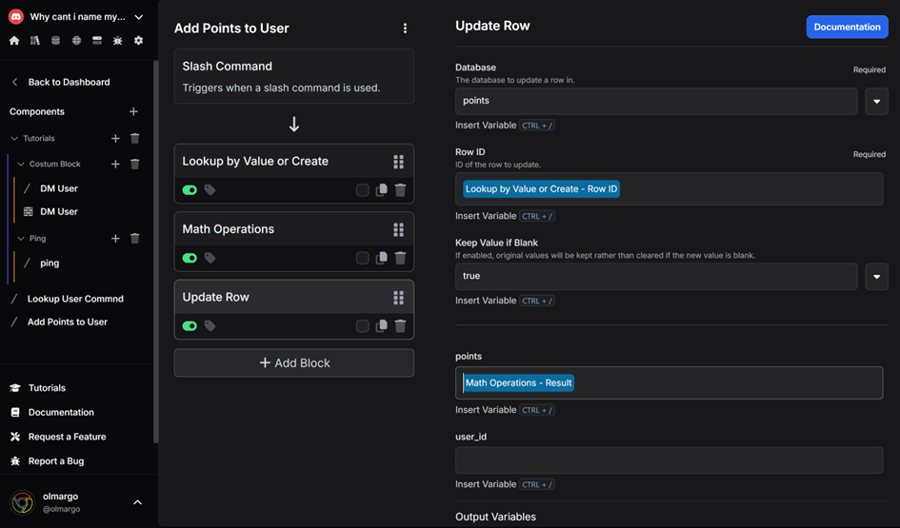900x528 pixels.
Task: Add an item to the Tutorials folder
Action: click(x=115, y=138)
